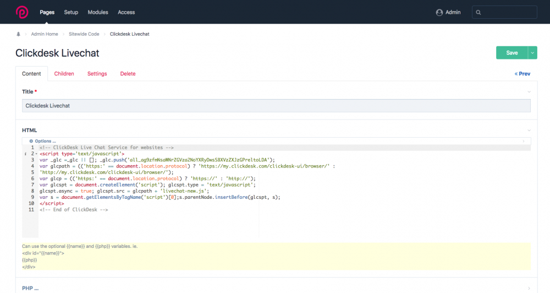Open the Delete tab
Image resolution: width=550 pixels, height=293 pixels.
[x=128, y=74]
